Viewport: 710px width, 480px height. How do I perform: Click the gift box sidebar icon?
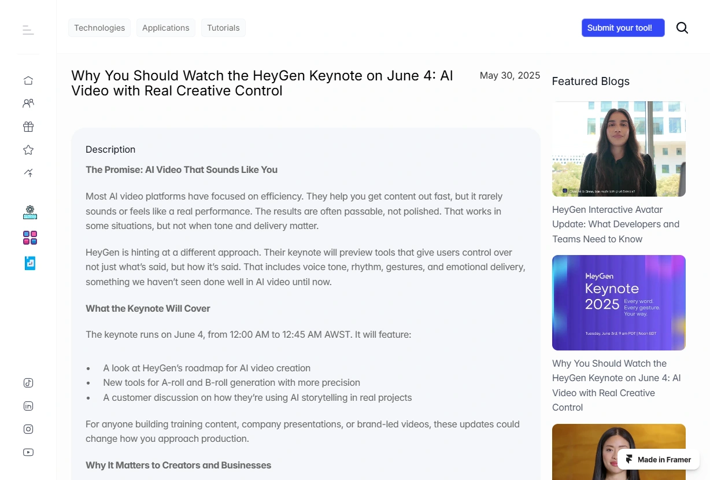point(28,127)
